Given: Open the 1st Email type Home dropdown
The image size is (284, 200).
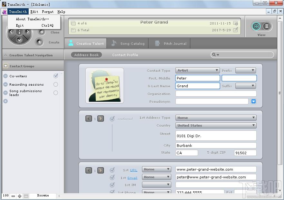Looking at the screenshot, I should pyautogui.click(x=156, y=177).
